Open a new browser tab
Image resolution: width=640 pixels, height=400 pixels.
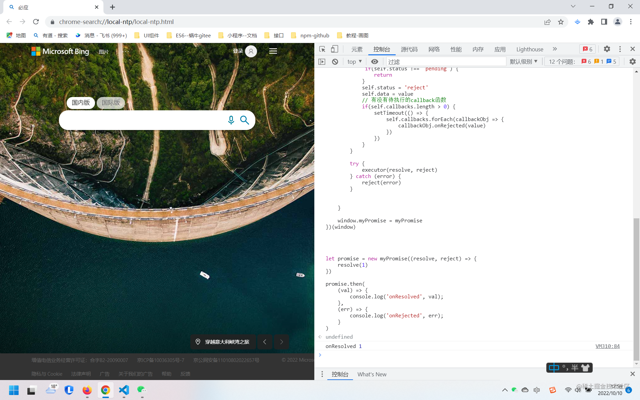coord(112,7)
